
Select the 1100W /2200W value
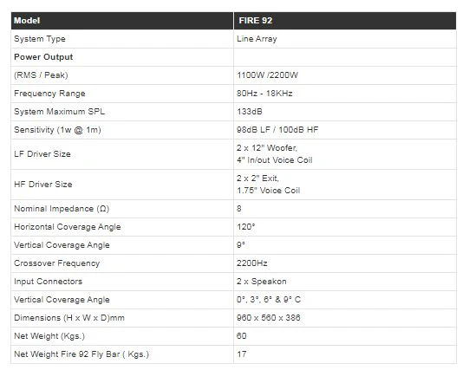(x=267, y=75)
